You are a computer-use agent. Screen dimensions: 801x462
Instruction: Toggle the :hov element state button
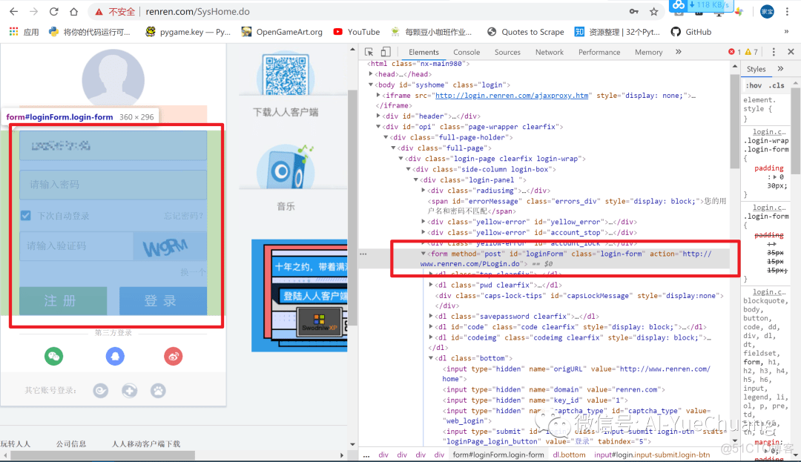coord(754,85)
